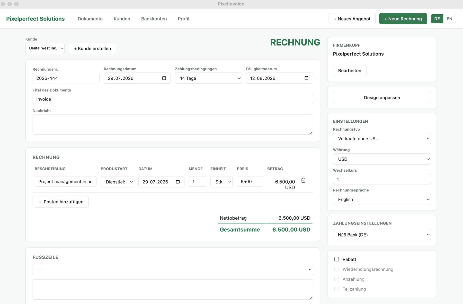The image size is (463, 304).
Task: Click the Nachricht text area
Action: point(173,124)
